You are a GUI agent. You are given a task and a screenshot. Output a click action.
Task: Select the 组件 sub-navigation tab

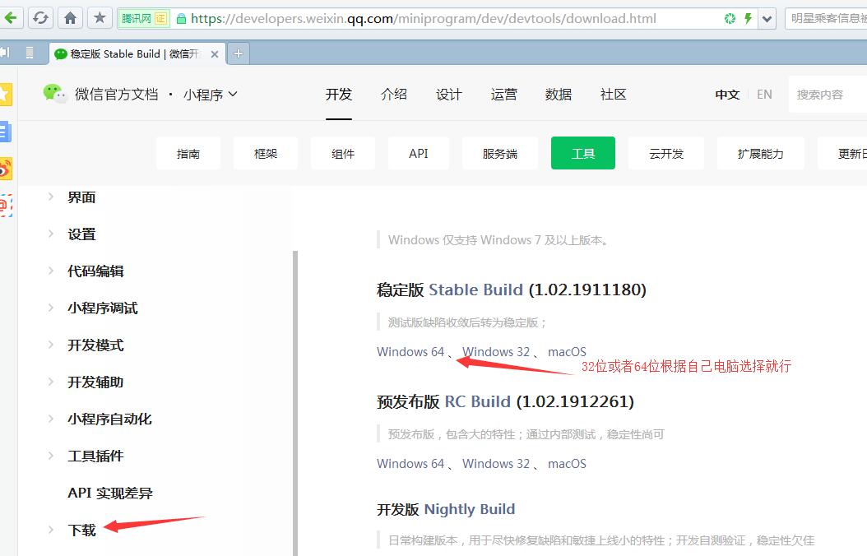tap(343, 153)
